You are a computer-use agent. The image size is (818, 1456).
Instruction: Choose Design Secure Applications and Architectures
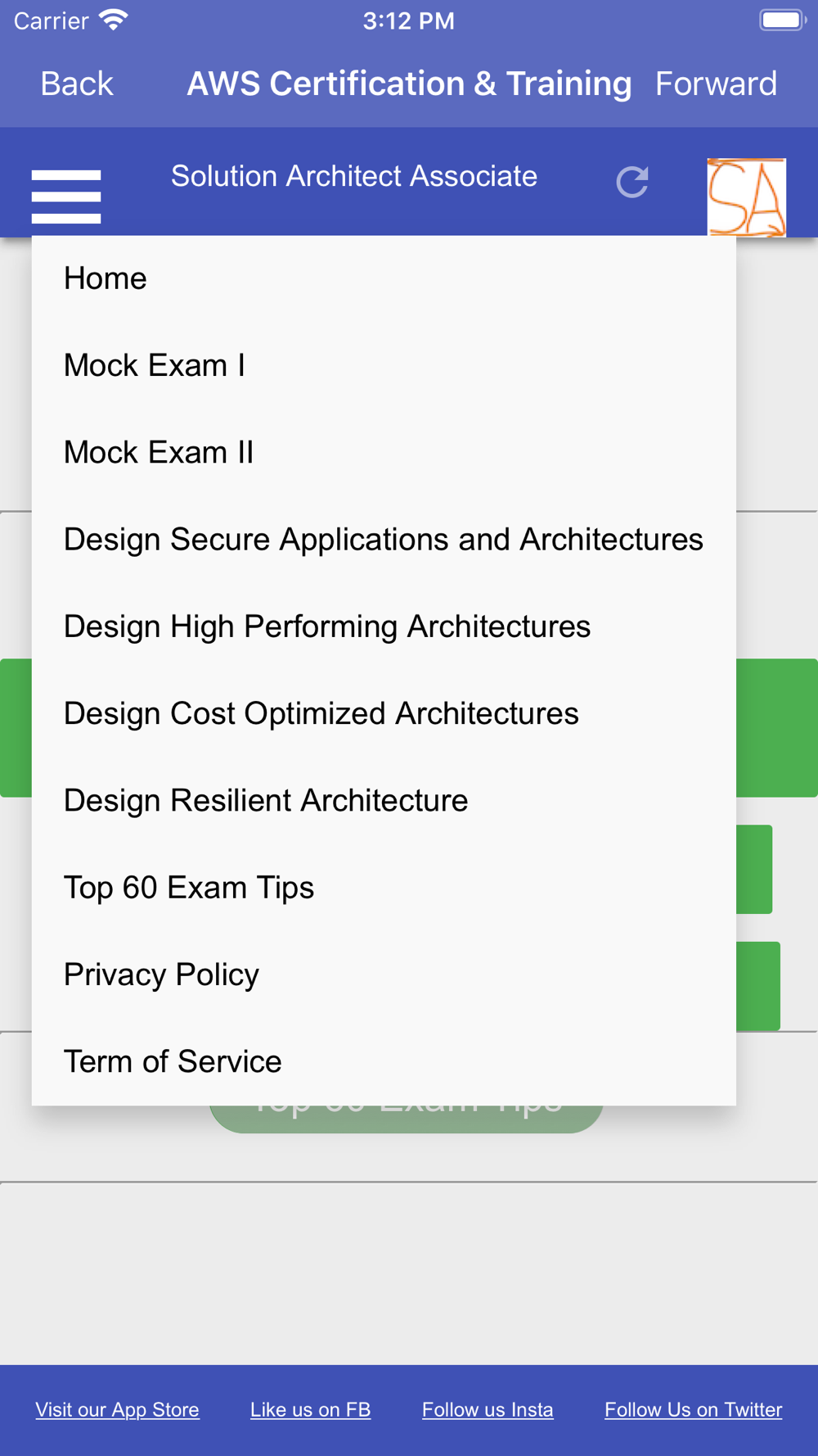pos(383,539)
